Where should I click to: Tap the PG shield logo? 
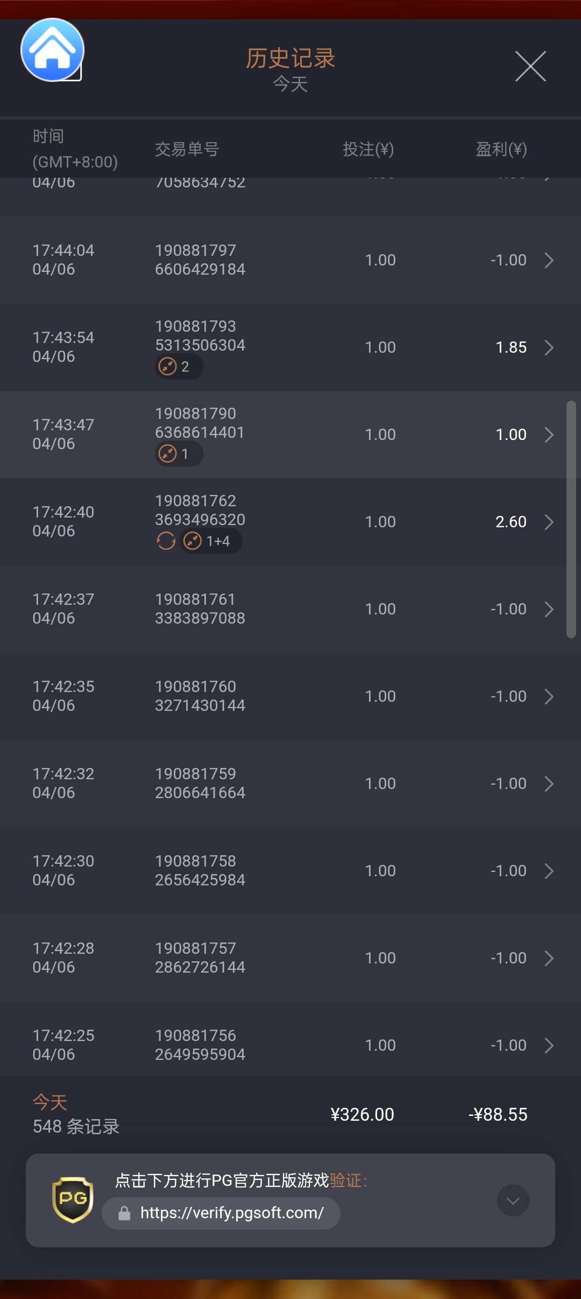pyautogui.click(x=73, y=1200)
